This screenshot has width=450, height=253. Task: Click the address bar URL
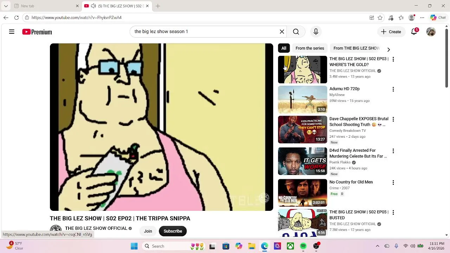pos(76,18)
